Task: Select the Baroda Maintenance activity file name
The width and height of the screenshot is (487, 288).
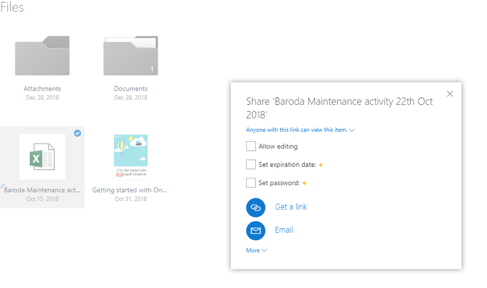Action: tap(42, 190)
